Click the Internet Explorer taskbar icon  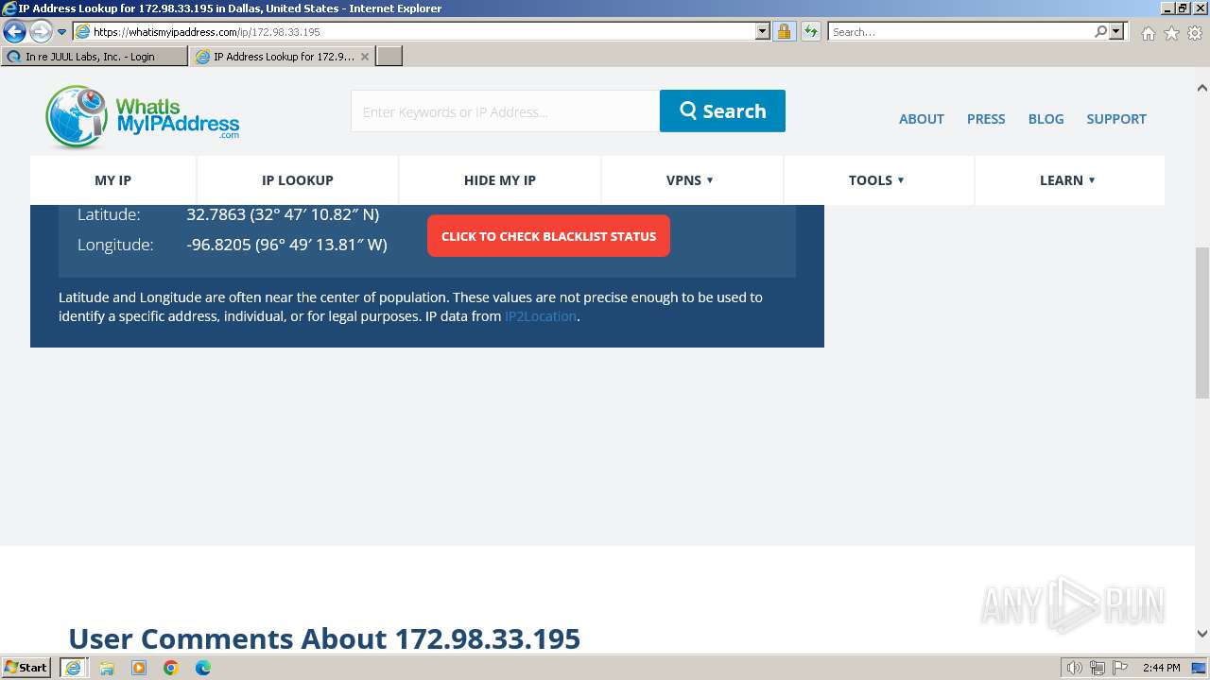coord(73,668)
